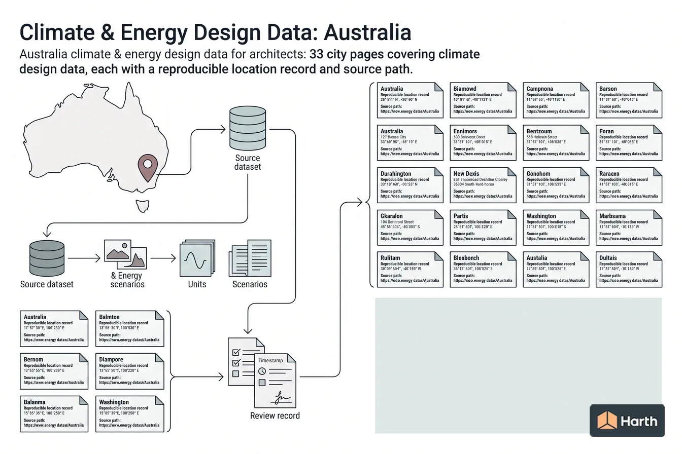Click the "Marbsama" card heading
This screenshot has width=682, height=454.
(612, 216)
